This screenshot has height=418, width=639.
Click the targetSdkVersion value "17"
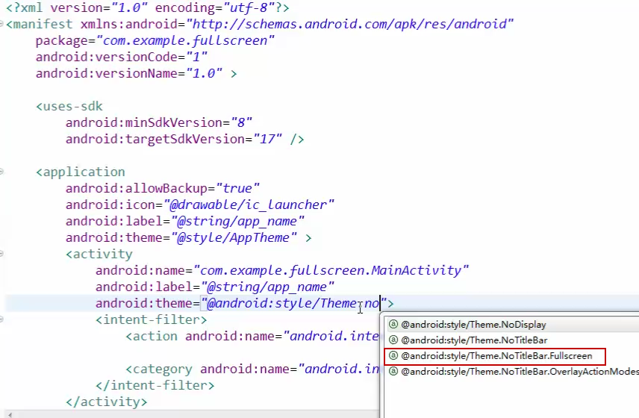[267, 140]
